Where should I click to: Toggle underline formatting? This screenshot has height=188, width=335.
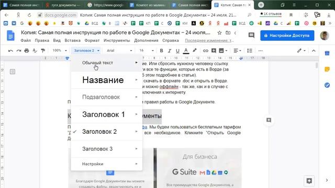(177, 51)
